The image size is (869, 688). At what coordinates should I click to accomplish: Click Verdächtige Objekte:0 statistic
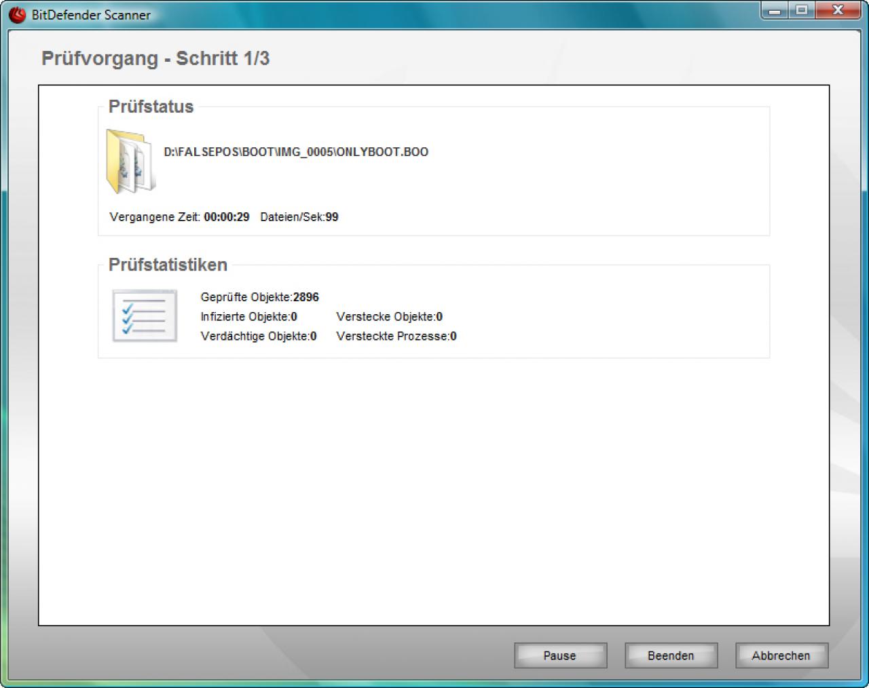(259, 337)
